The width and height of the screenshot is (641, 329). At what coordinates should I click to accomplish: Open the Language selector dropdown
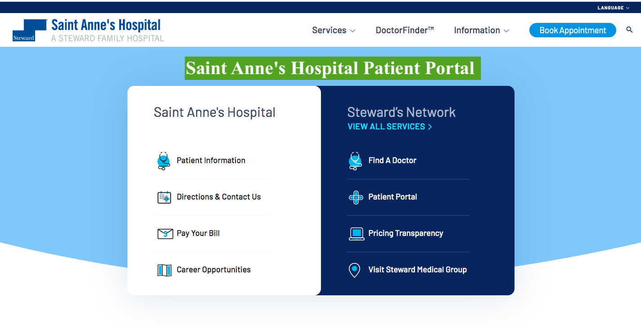(x=613, y=8)
